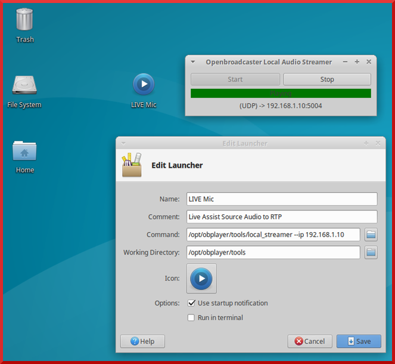
Task: Open the Edit Launcher window menu arrow
Action: click(123, 143)
